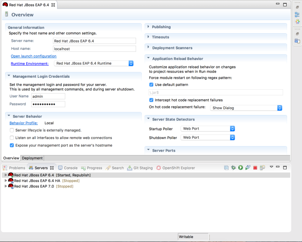
Task: Maximize the editor area
Action: tap(285, 4)
